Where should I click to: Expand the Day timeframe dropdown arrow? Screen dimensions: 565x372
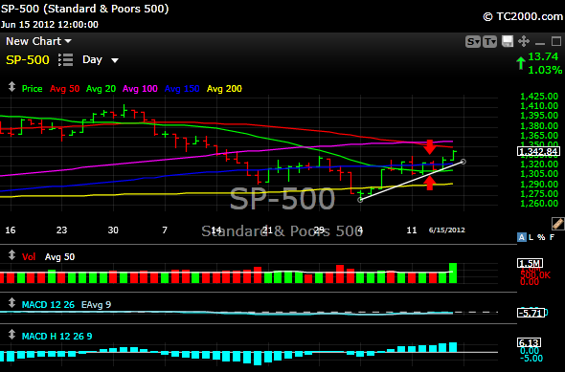click(x=115, y=60)
